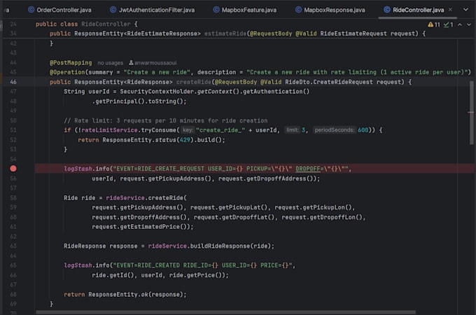Screen dimensions: 476x315
Task: Select the MapboxFeature.java tab
Action: click(x=245, y=10)
